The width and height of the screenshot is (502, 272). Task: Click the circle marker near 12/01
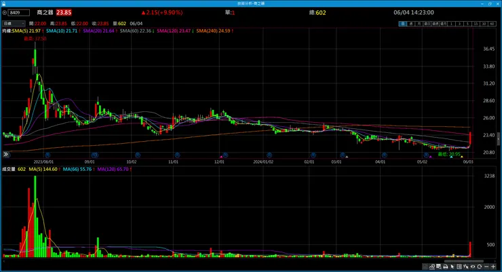click(x=225, y=155)
